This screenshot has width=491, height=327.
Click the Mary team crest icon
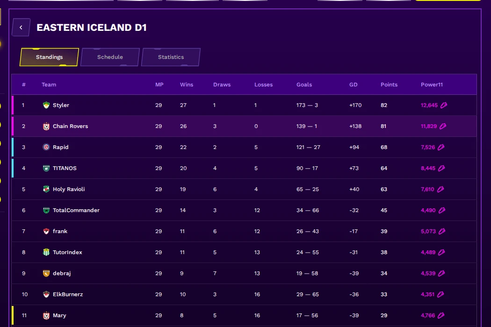pos(46,315)
